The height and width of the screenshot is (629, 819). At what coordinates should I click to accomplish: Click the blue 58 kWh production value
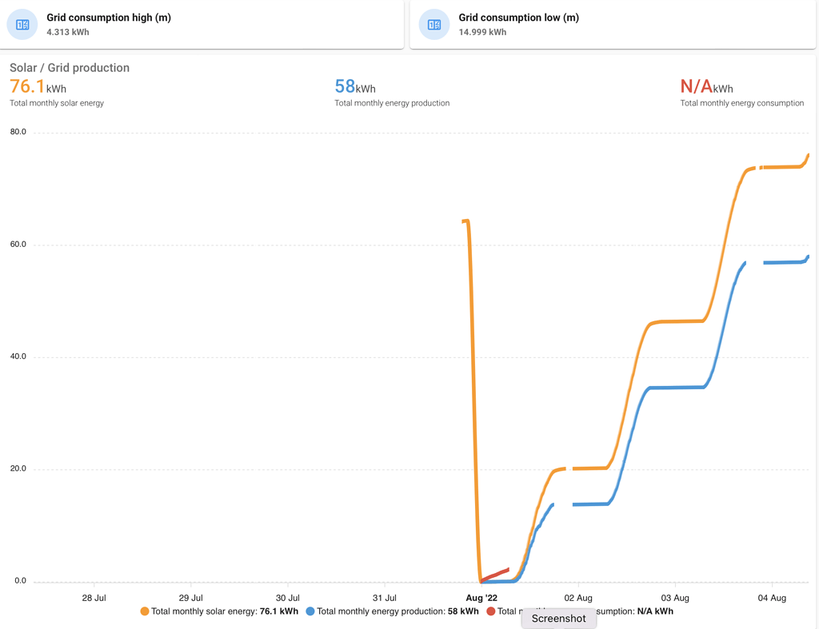point(345,86)
